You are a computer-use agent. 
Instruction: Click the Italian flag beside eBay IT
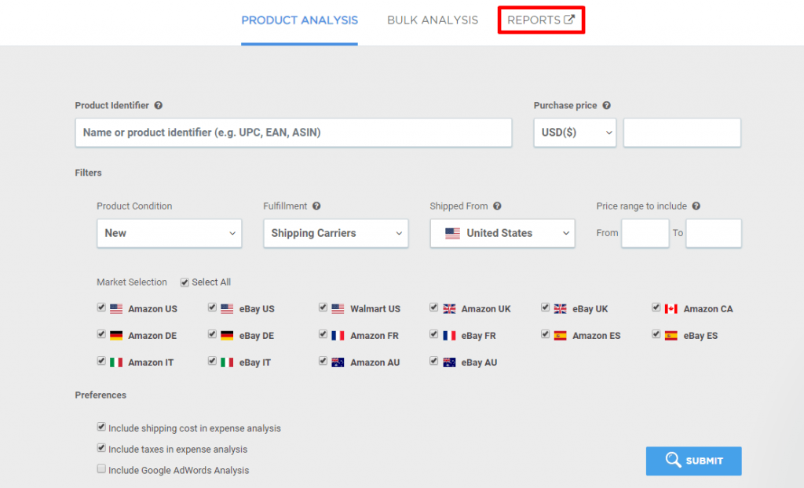[x=227, y=362]
